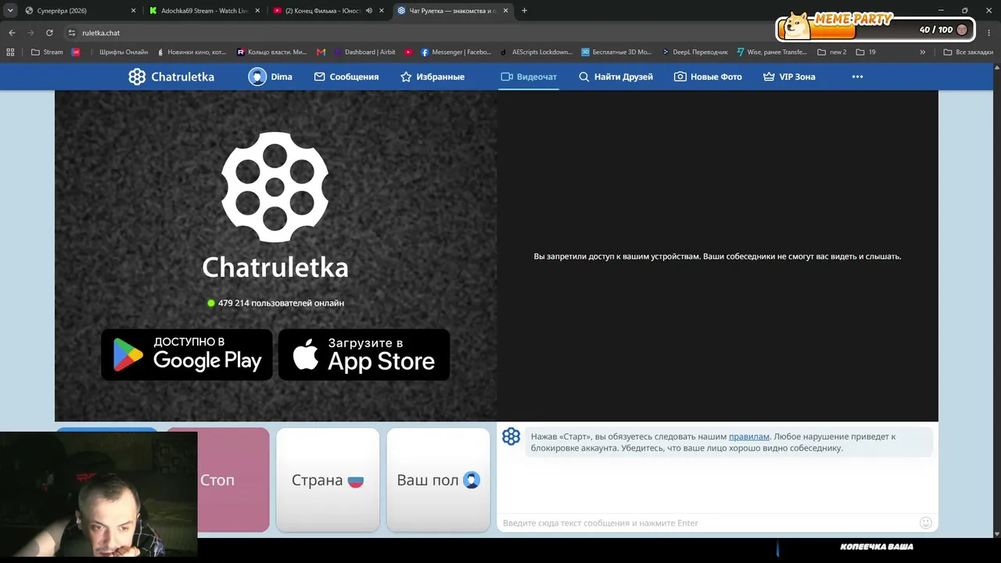Image resolution: width=1001 pixels, height=563 pixels.
Task: Open the Chrome apps grid shortcut
Action: 10,52
